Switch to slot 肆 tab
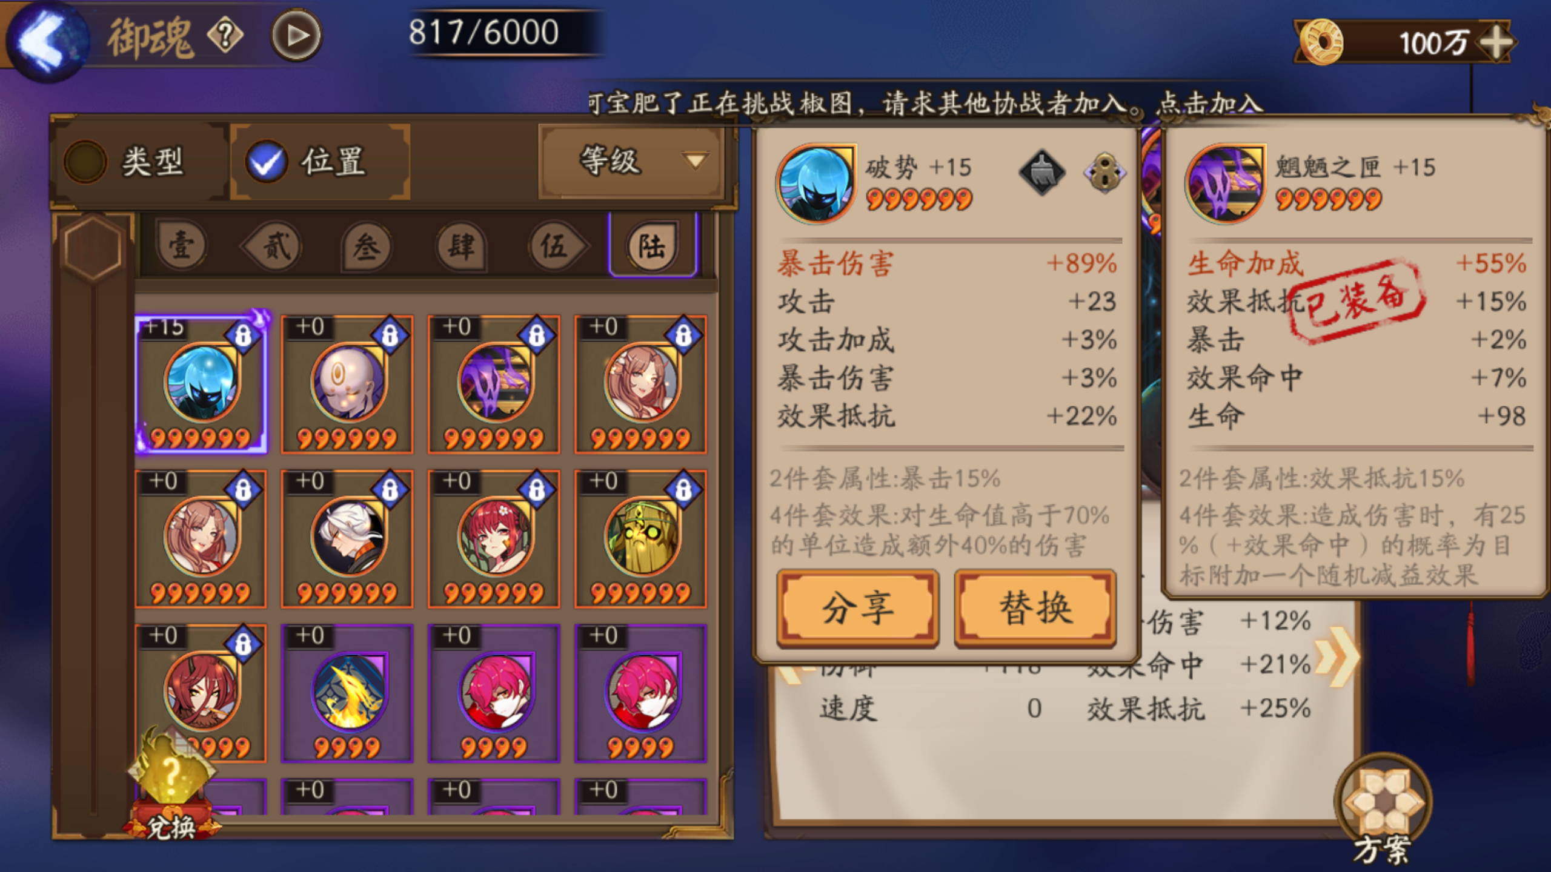 461,245
